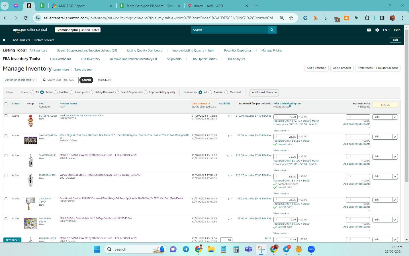Expand Additional filters dropdown

tap(264, 92)
